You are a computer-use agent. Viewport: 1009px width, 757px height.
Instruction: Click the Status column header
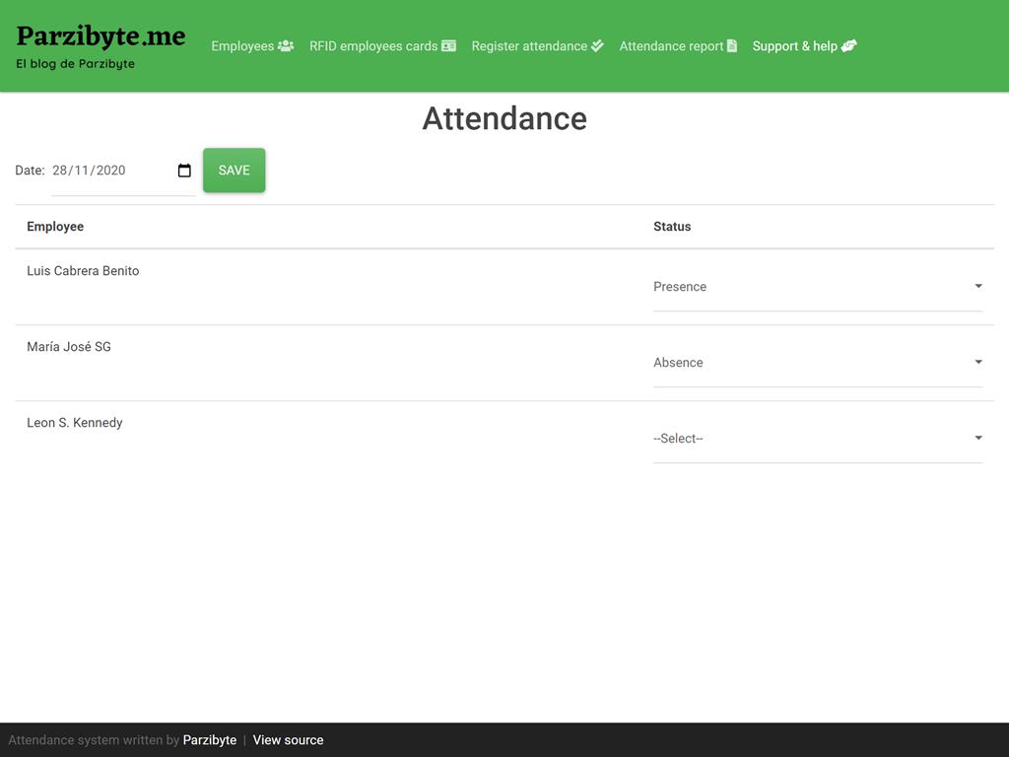pos(672,227)
